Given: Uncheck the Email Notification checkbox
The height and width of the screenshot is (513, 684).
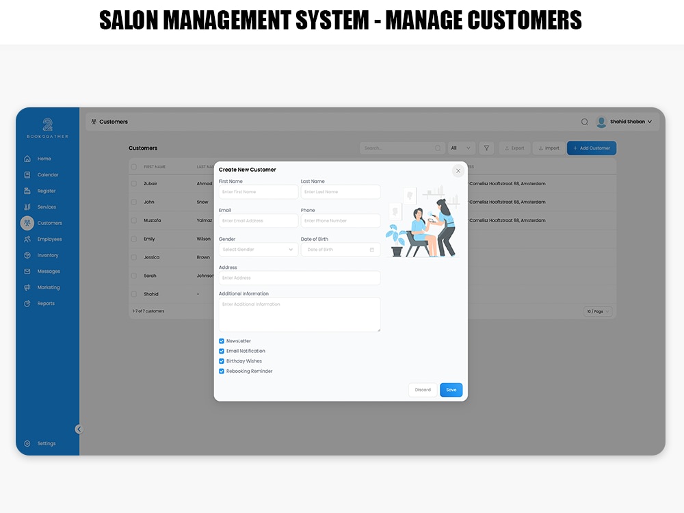Looking at the screenshot, I should click(222, 351).
